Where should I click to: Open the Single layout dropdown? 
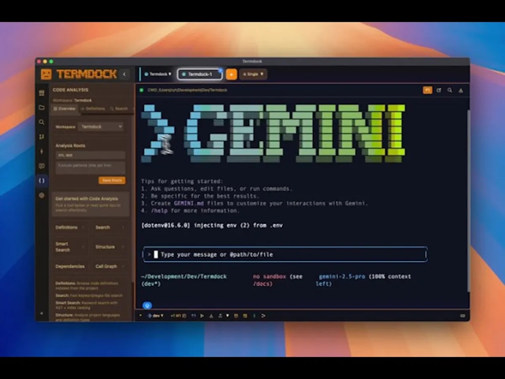[253, 74]
